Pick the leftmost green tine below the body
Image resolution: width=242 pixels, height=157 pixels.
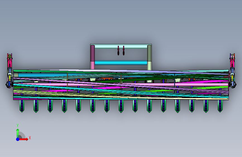[22, 106]
